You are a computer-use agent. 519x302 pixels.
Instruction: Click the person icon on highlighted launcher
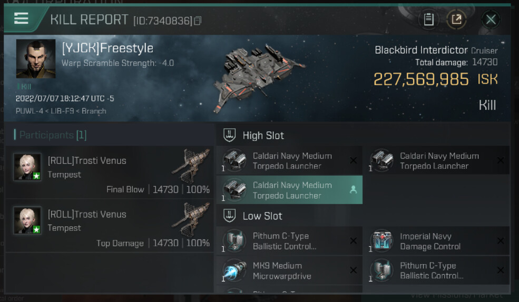(353, 189)
